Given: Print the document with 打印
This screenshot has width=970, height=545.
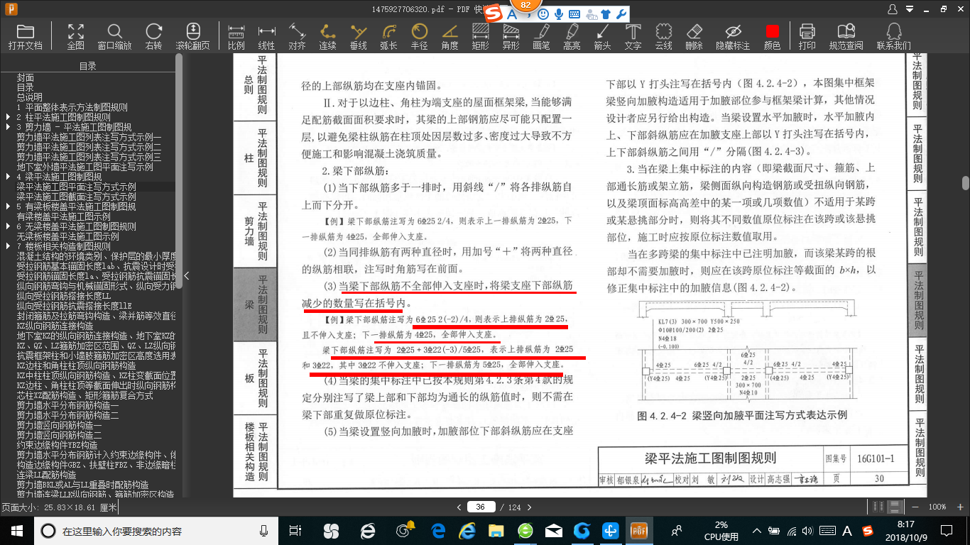Looking at the screenshot, I should (x=807, y=37).
